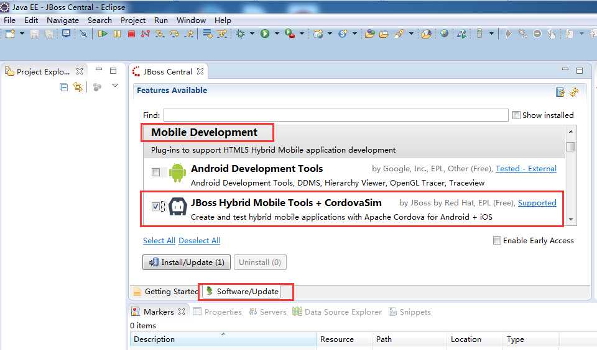This screenshot has height=350, width=597.
Task: Click the Step Into icon
Action: pos(160,34)
